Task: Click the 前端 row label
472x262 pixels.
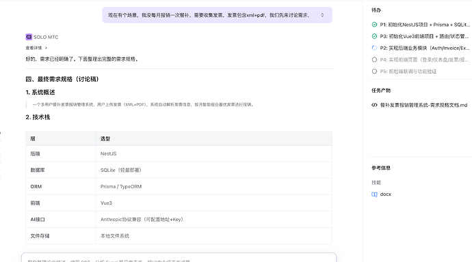Action: pos(35,203)
